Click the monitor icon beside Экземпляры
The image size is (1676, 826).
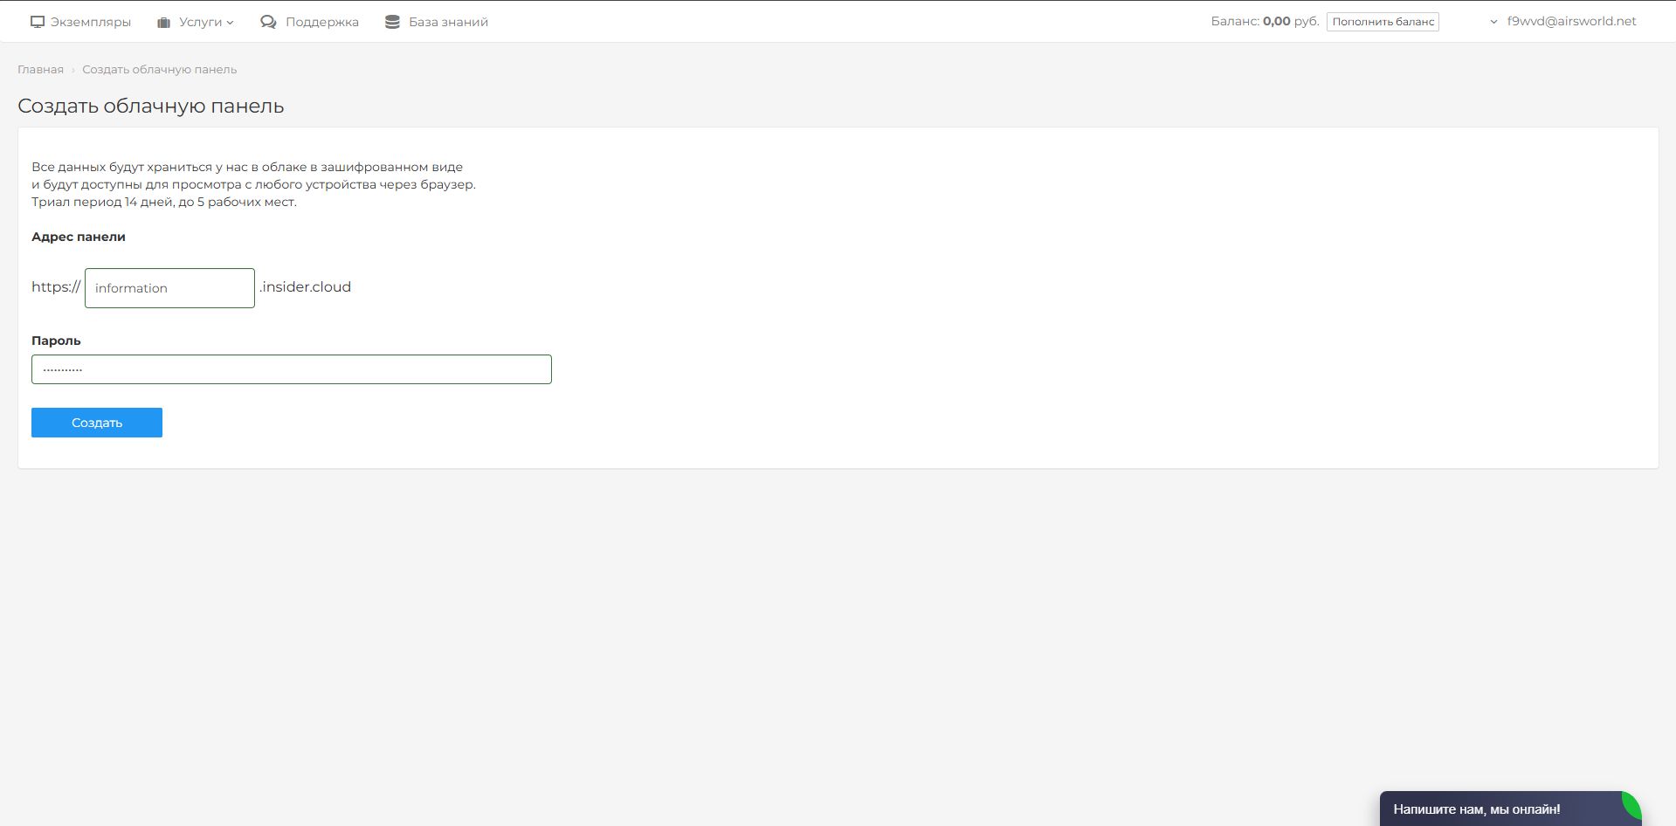38,22
